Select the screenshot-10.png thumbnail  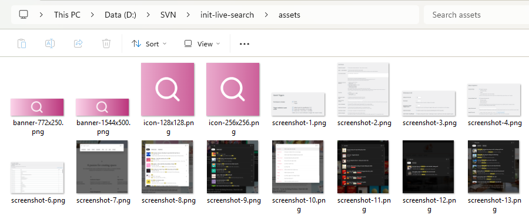[298, 167]
